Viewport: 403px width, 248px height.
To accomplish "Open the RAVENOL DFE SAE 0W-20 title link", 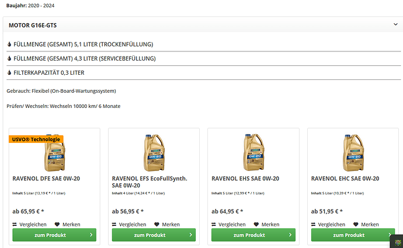I will point(46,179).
